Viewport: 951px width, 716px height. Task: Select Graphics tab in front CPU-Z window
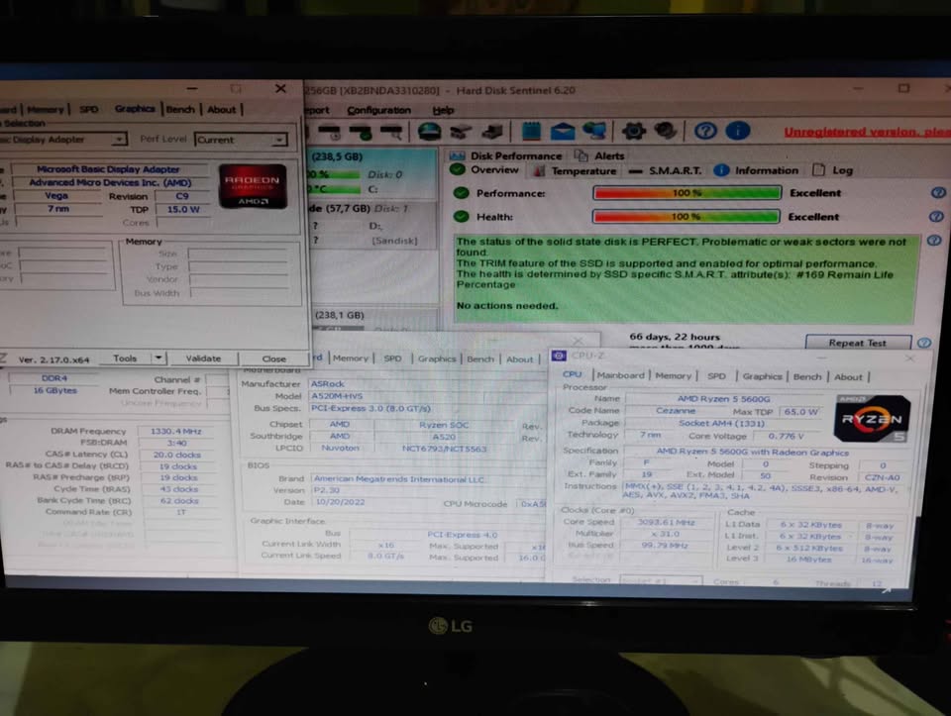(x=135, y=109)
